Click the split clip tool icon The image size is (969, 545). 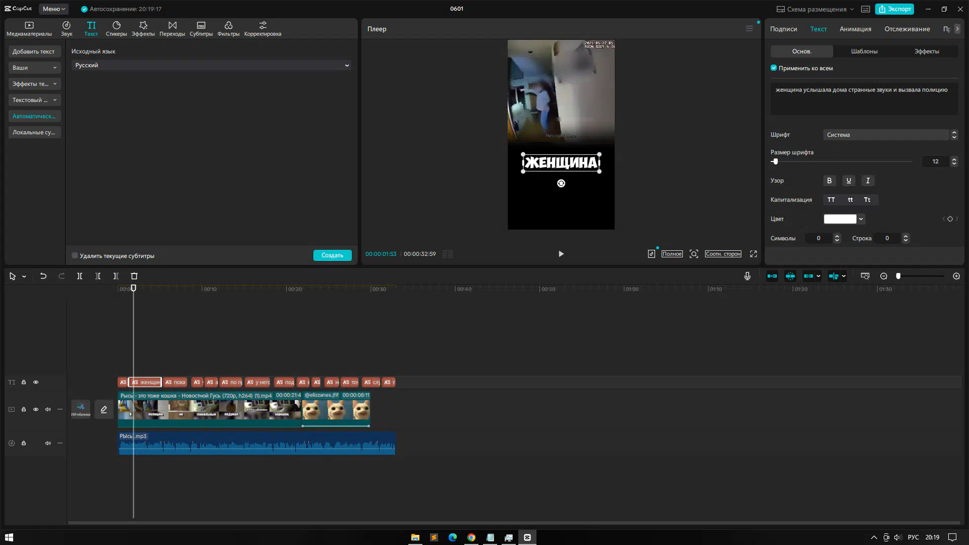[80, 276]
